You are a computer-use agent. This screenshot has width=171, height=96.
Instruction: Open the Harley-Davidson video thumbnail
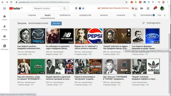click(x=88, y=66)
